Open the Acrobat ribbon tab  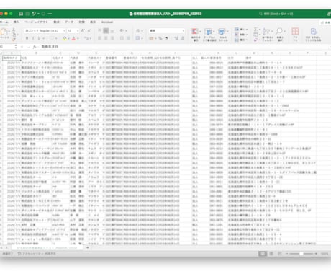click(x=107, y=22)
